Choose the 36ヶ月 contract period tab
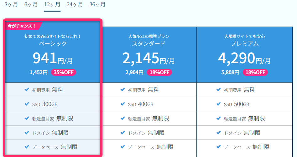Viewport: 297px width, 157px height. [x=97, y=4]
